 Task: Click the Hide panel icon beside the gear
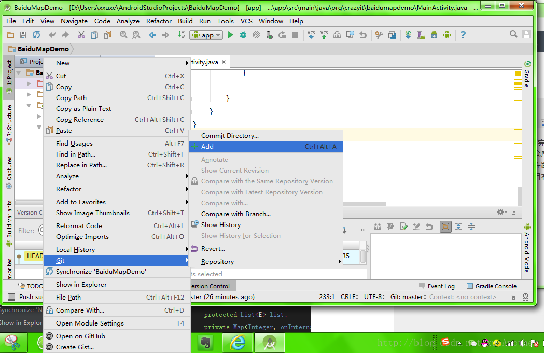coord(515,212)
